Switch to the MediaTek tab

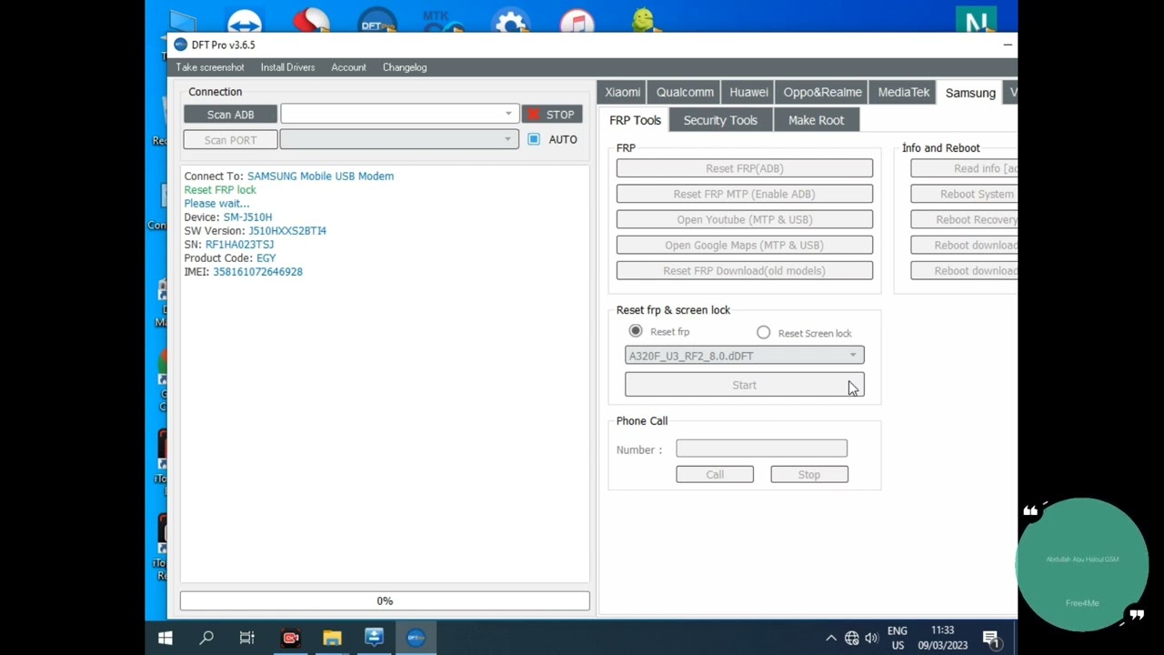[904, 92]
